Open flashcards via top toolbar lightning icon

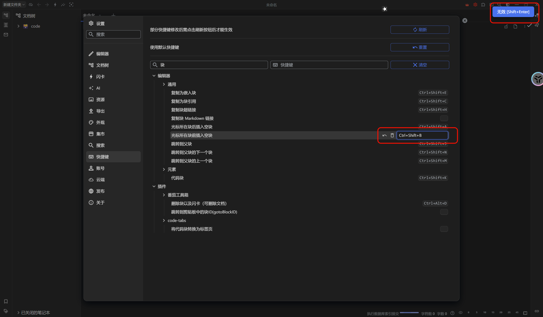55,5
